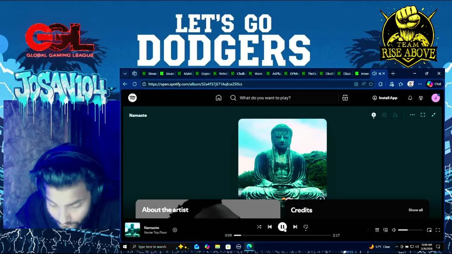Open artist Xavier Top Floor link

(155, 232)
